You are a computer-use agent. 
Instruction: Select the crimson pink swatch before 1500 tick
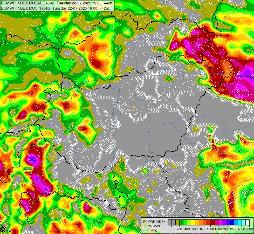216,223
